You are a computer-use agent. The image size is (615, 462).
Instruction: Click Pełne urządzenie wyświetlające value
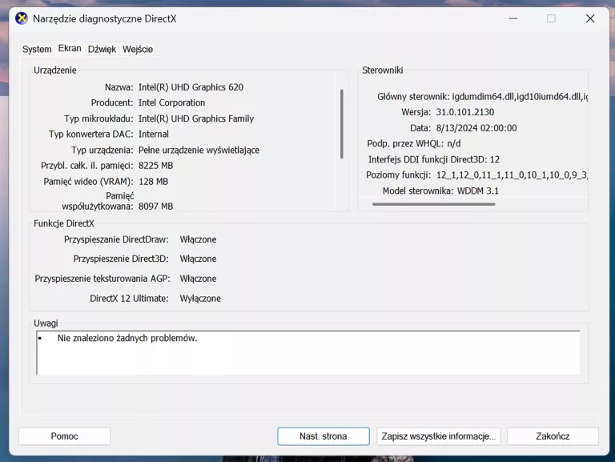(x=199, y=150)
